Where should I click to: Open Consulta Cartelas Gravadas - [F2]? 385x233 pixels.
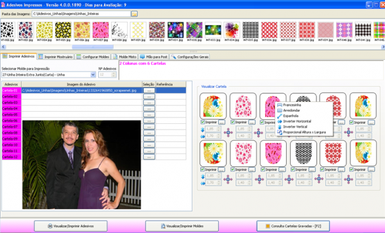coord(293,226)
